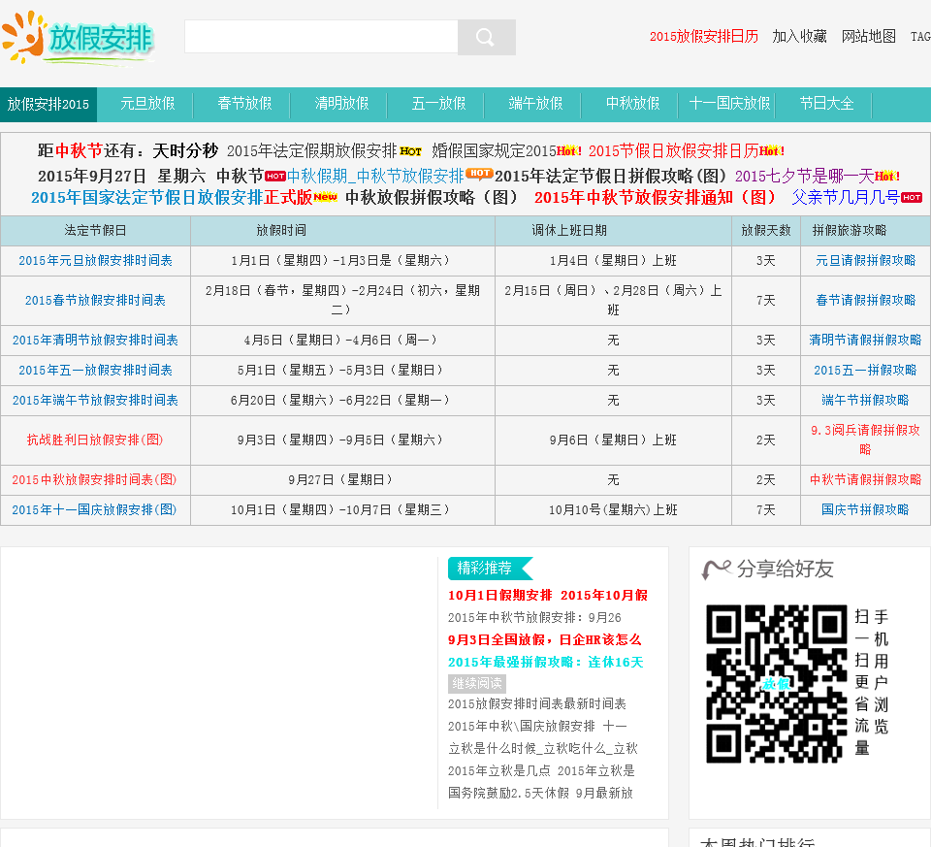Open 国庆节拼假攻略 in the last table row
This screenshot has height=847, width=931.
pyautogui.click(x=865, y=510)
